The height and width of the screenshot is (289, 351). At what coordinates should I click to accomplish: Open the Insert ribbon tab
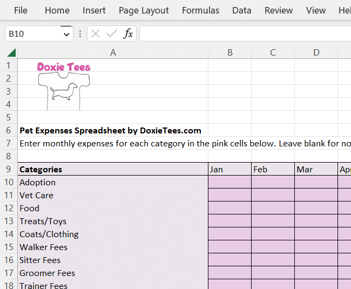coord(94,10)
